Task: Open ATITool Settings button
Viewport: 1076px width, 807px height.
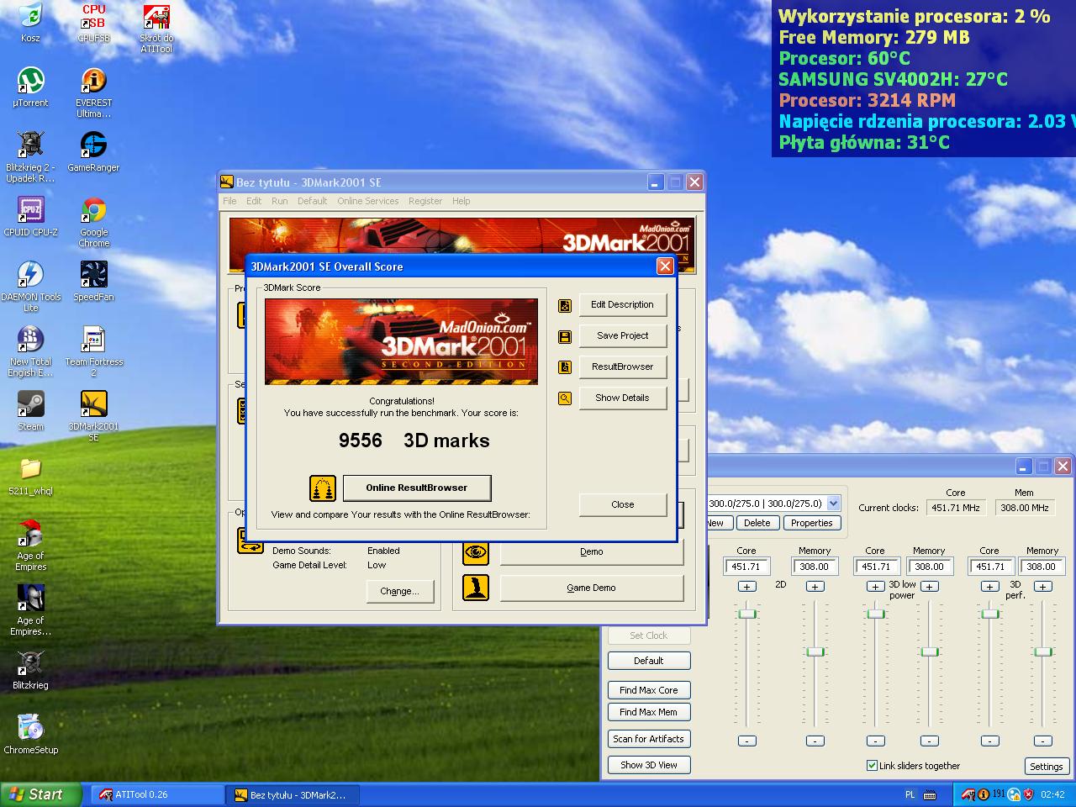Action: [x=1047, y=767]
